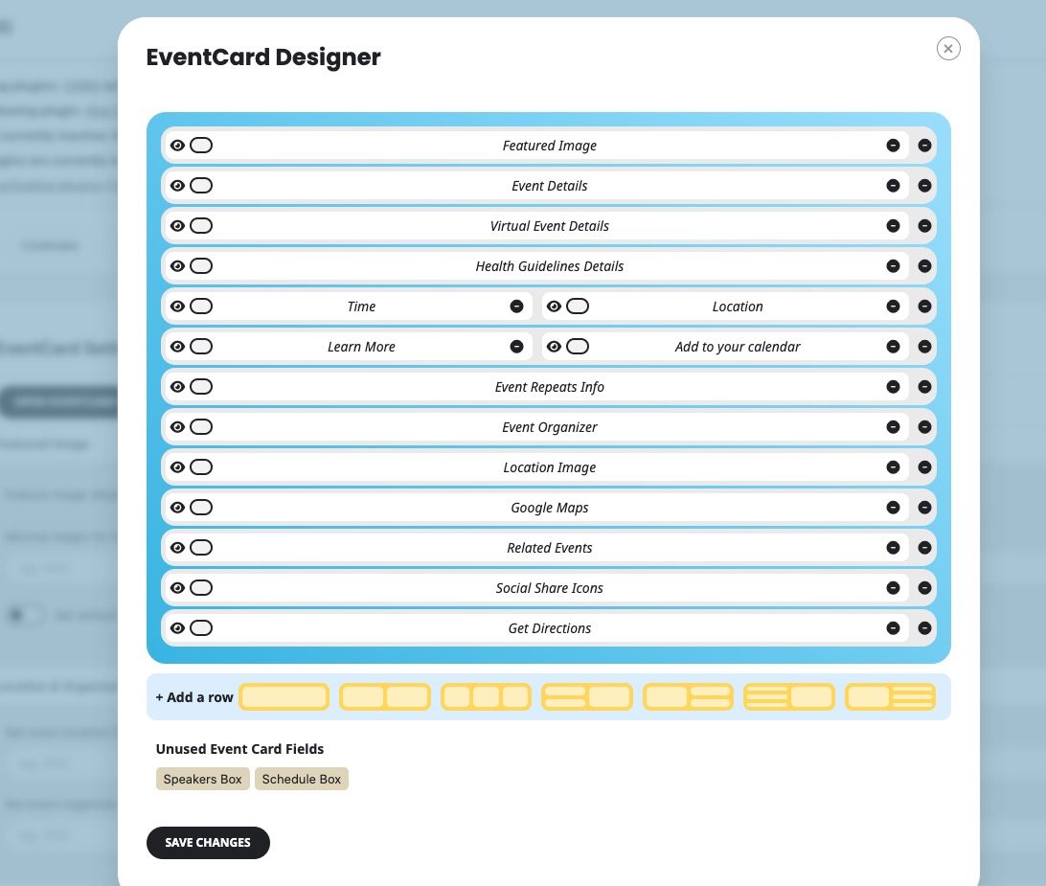Delete the Google Maps row outer minus
The width and height of the screenshot is (1046, 886).
coord(924,508)
